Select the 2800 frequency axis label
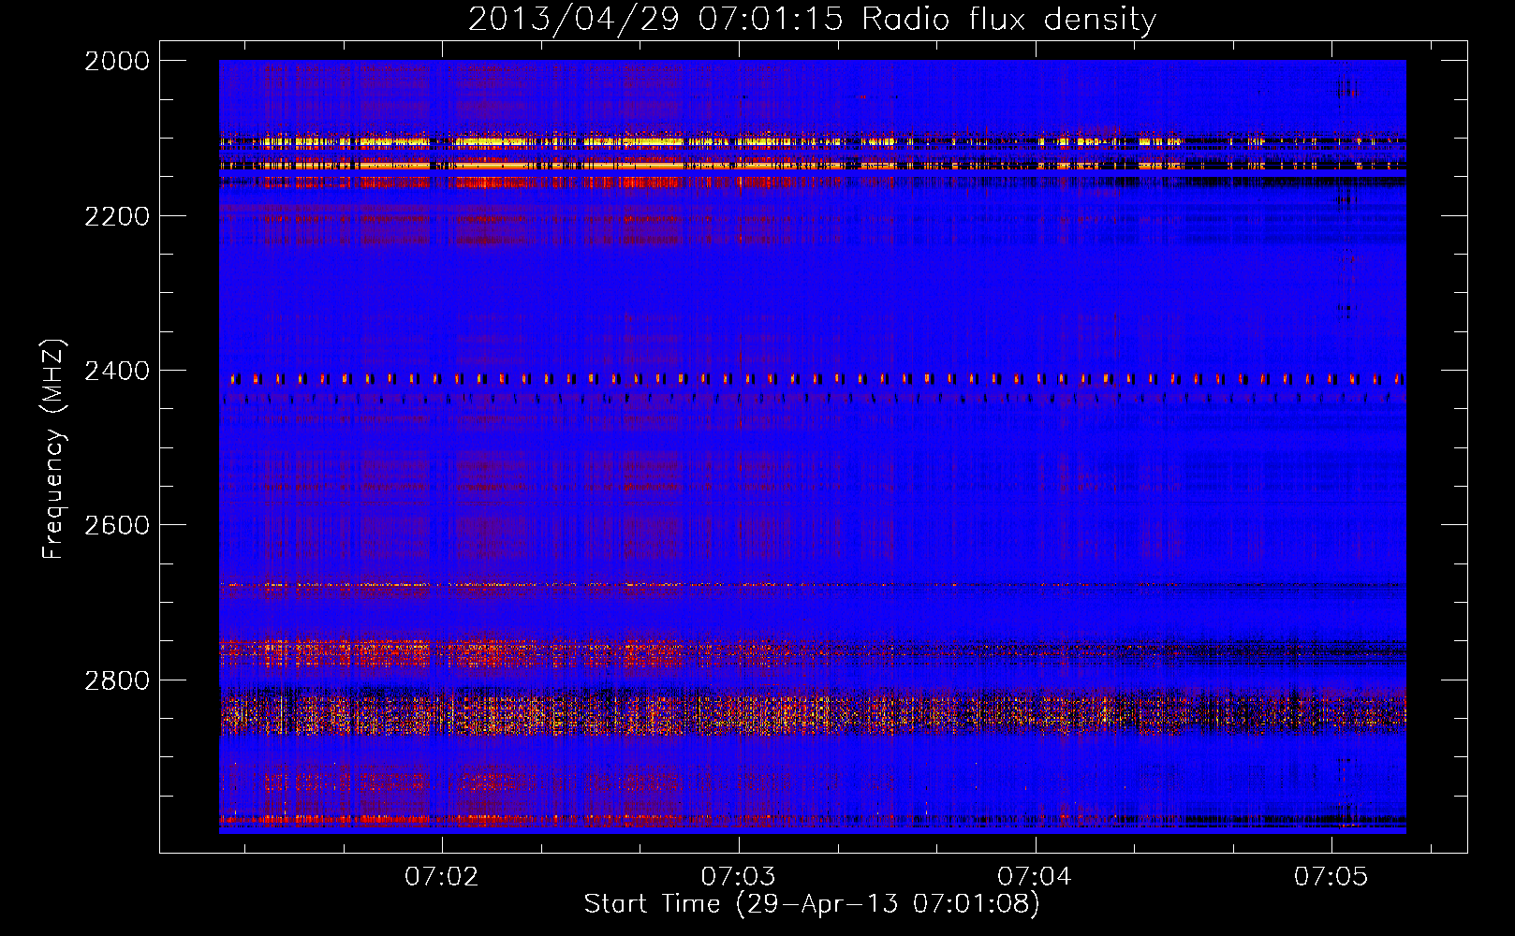The image size is (1515, 936). 117,680
